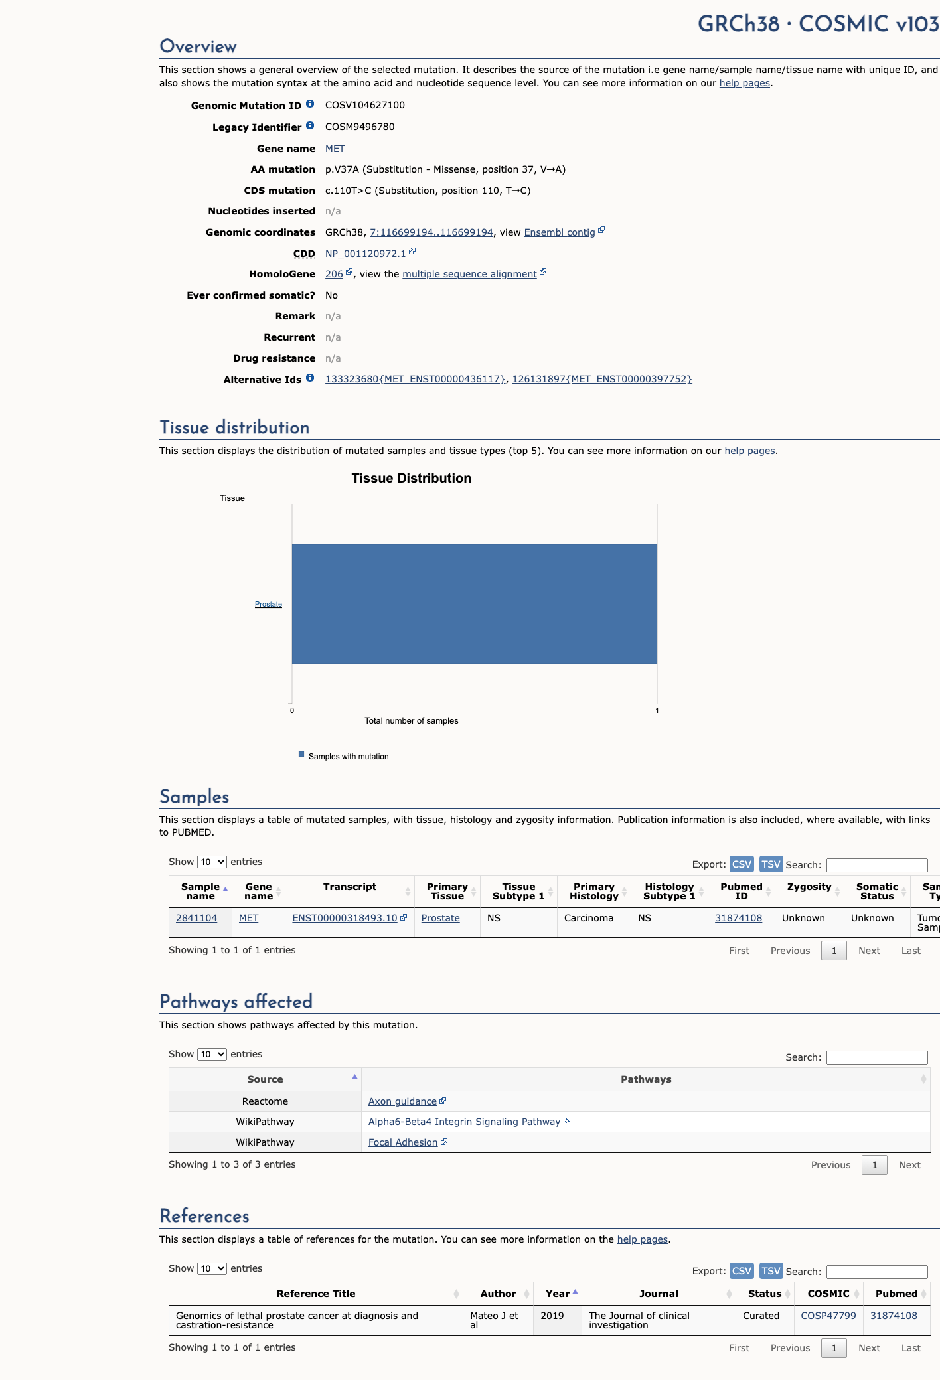Viewport: 940px width, 1380px height.
Task: Sort Pathways table by Pathways column arrows
Action: 923,1079
